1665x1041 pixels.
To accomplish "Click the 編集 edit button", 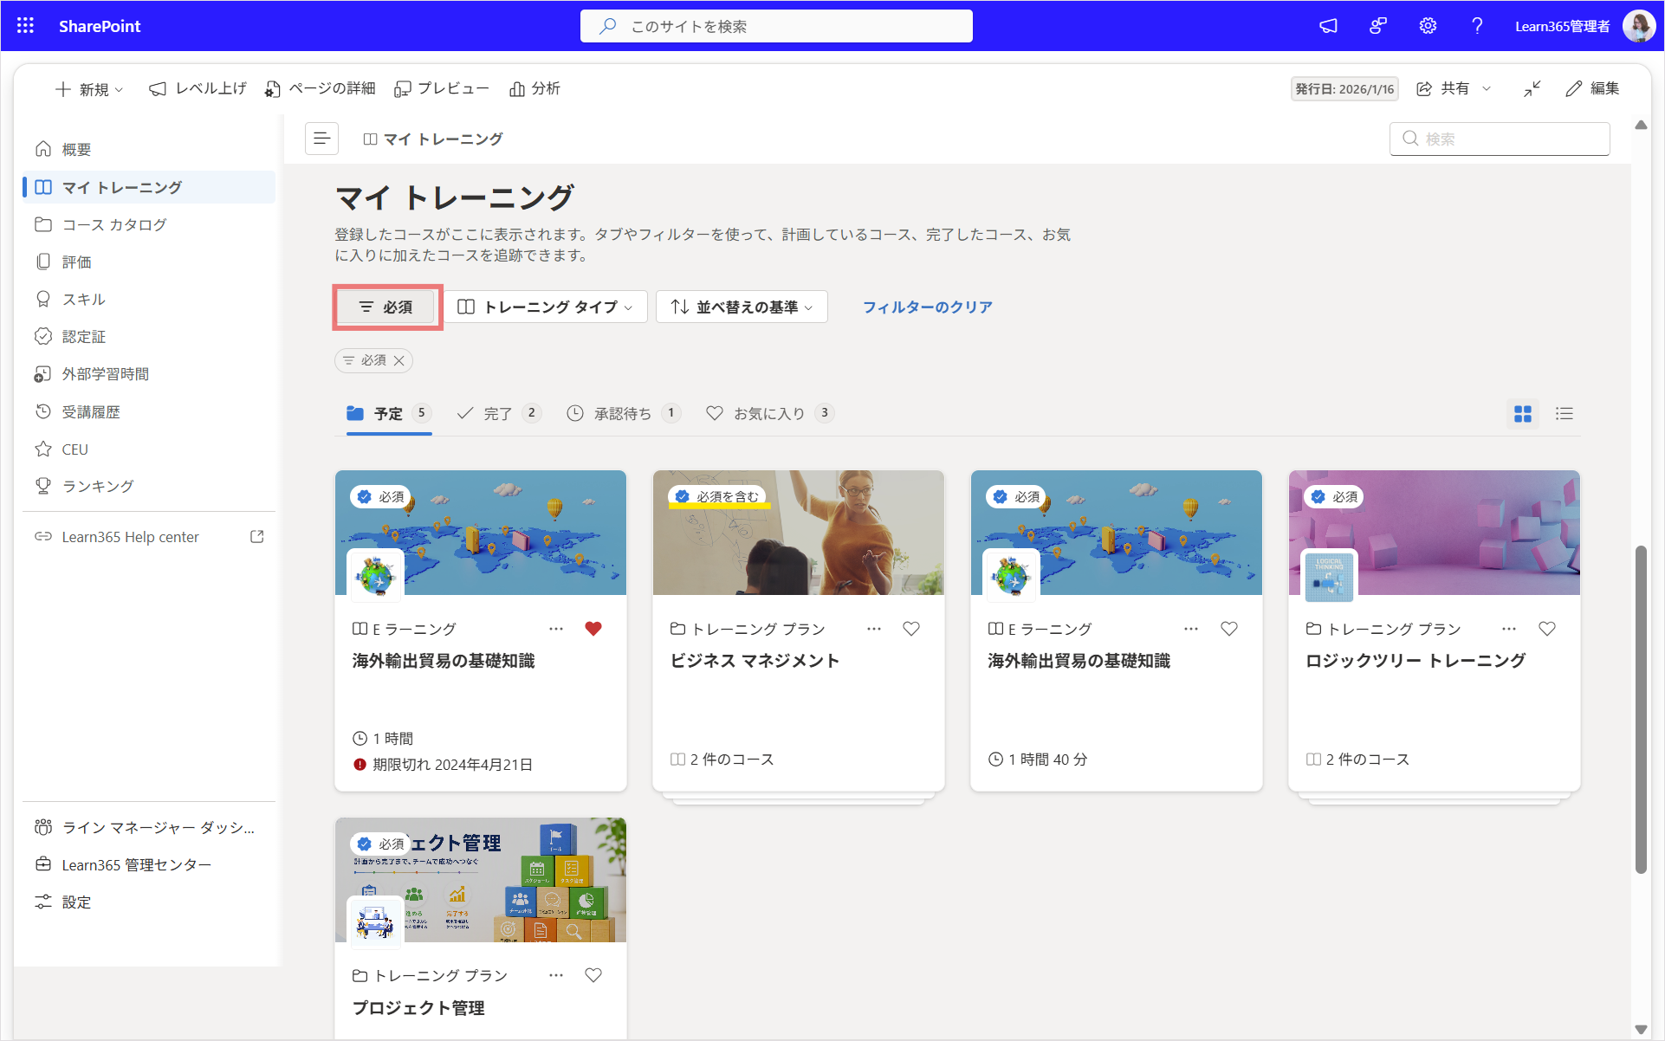I will [1592, 88].
